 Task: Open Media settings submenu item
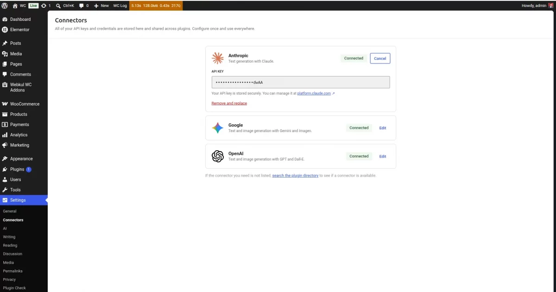coord(8,262)
